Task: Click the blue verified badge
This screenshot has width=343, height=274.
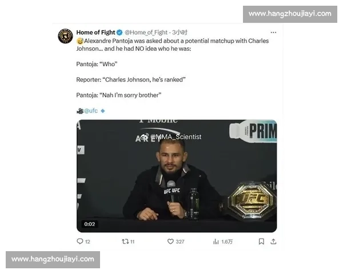Action: click(x=119, y=33)
